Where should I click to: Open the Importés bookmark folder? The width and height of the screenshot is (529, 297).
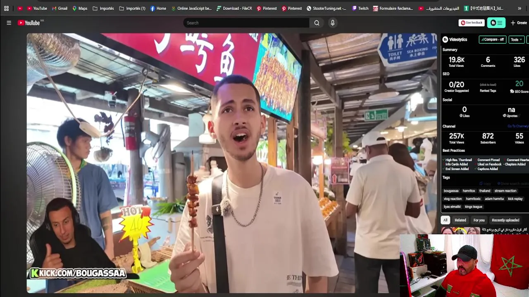pos(103,8)
